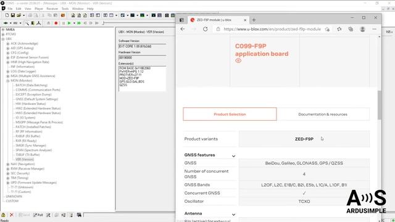Create a new file in u-center toolbar
Viewport: 395px width, 222px height.
(7, 15)
